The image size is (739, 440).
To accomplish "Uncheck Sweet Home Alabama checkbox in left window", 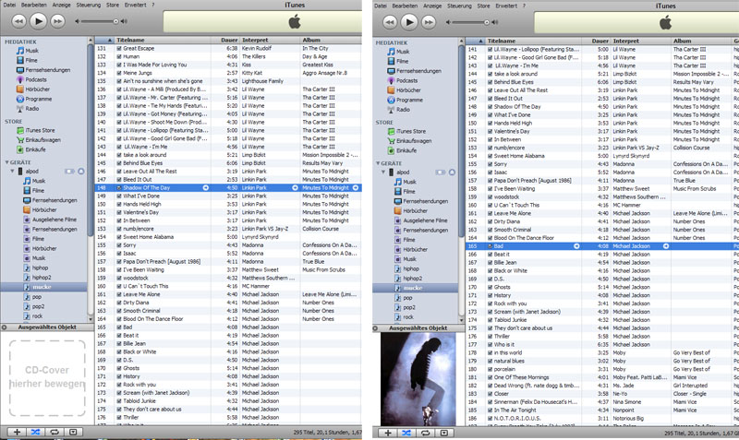I will (x=119, y=237).
